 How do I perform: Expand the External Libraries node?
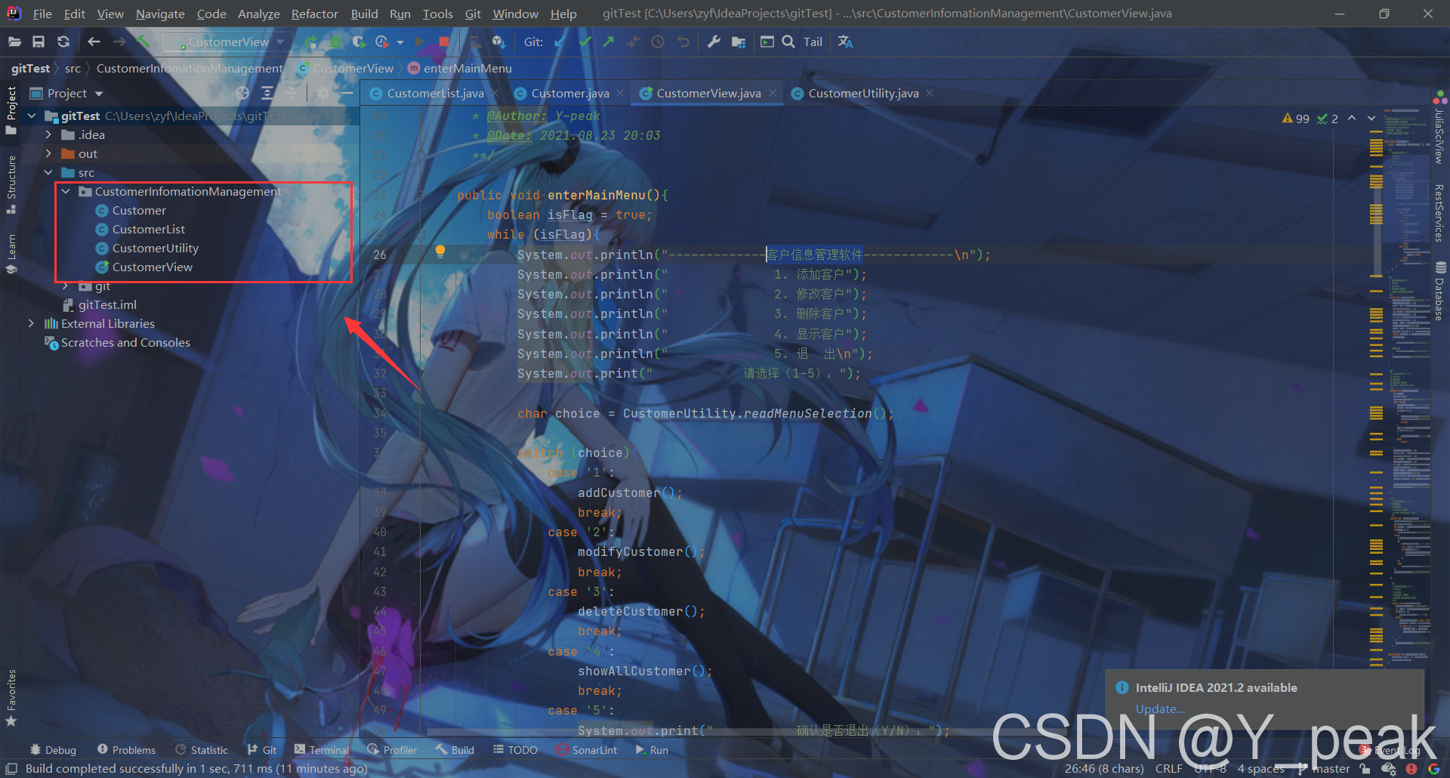pyautogui.click(x=32, y=323)
